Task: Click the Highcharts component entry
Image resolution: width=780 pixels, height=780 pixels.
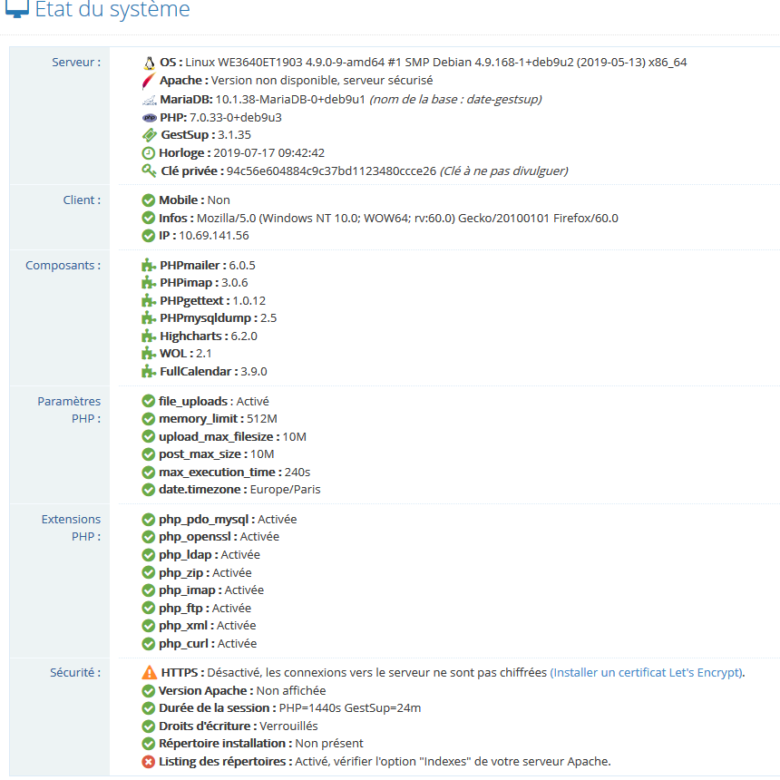Action: 208,336
